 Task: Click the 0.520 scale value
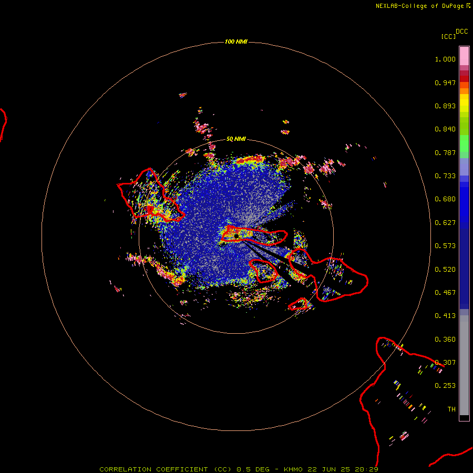tap(445, 270)
